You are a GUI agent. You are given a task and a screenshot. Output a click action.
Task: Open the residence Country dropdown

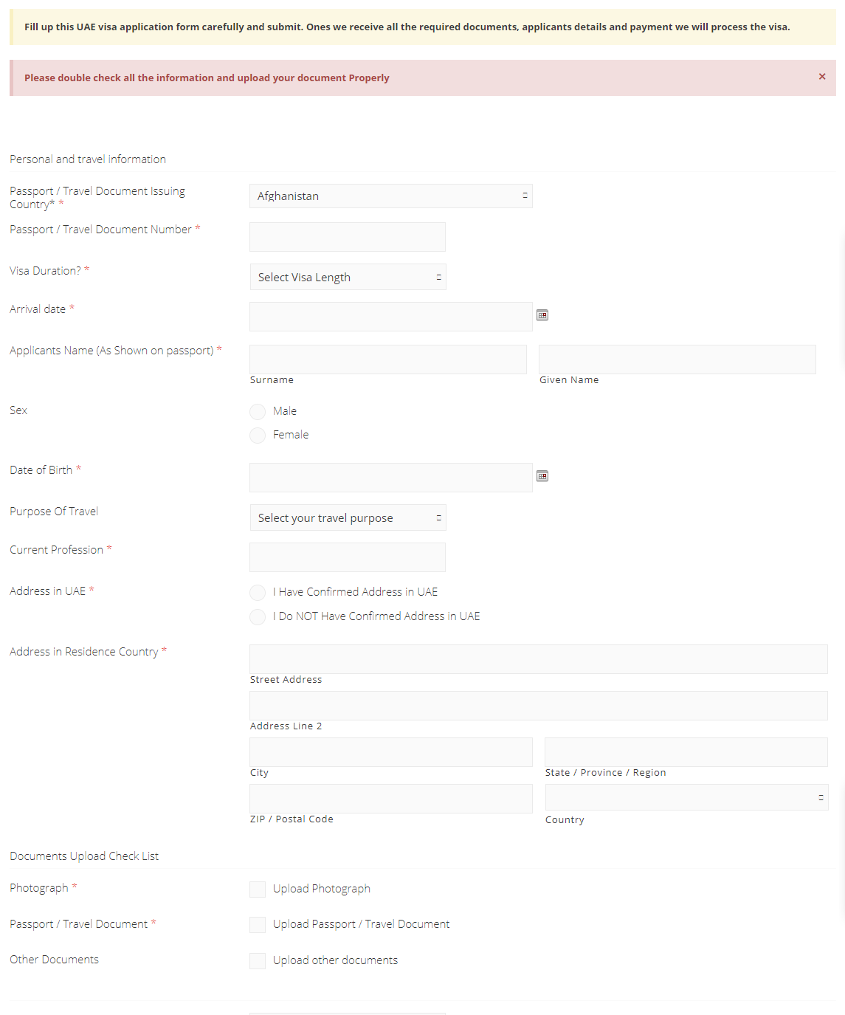[686, 797]
